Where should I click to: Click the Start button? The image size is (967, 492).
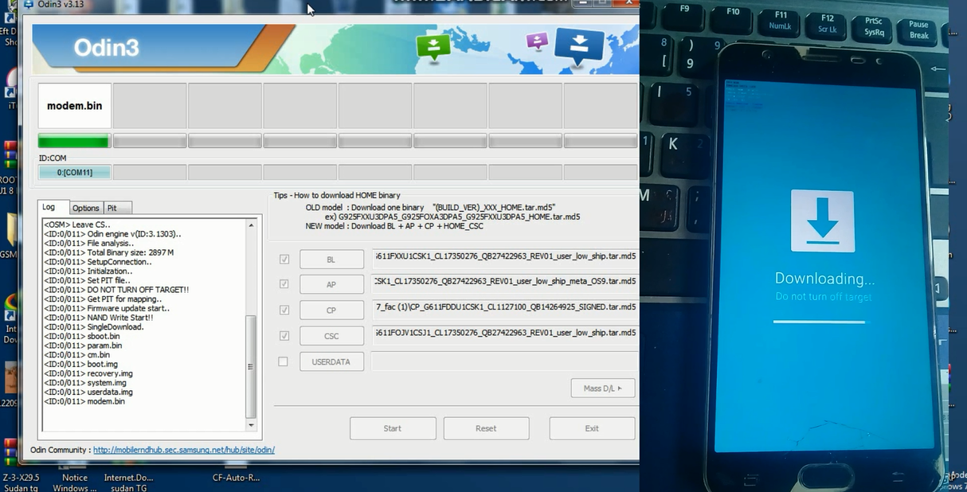393,428
